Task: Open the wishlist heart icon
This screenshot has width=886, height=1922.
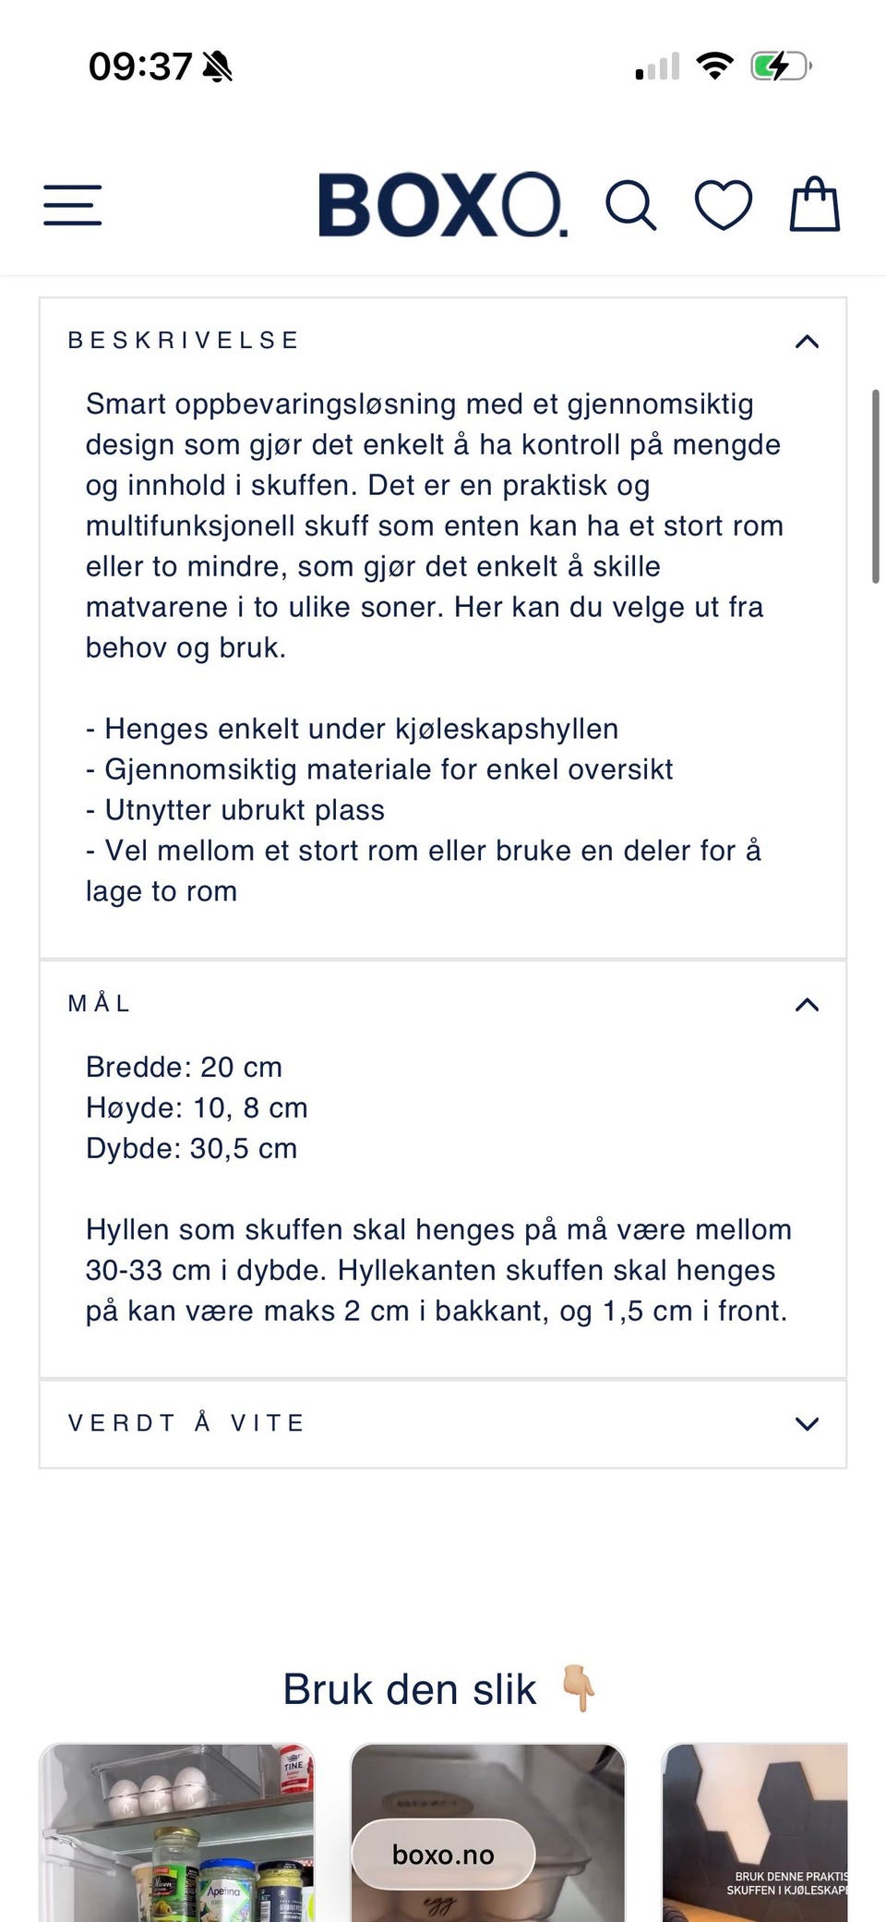Action: tap(724, 205)
